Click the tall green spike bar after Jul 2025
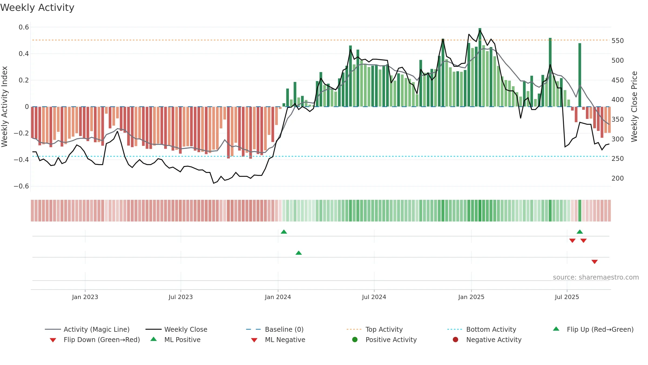The width and height of the screenshot is (648, 365). (580, 75)
